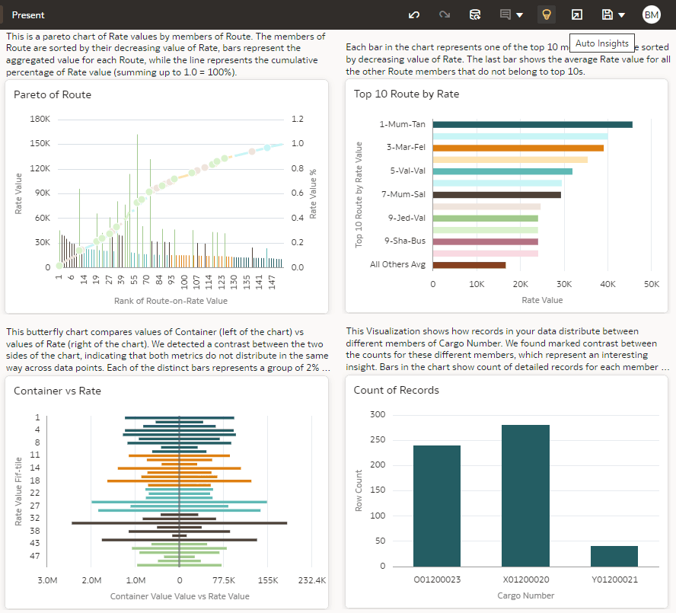Expand the Notes dropdown arrow

point(520,15)
